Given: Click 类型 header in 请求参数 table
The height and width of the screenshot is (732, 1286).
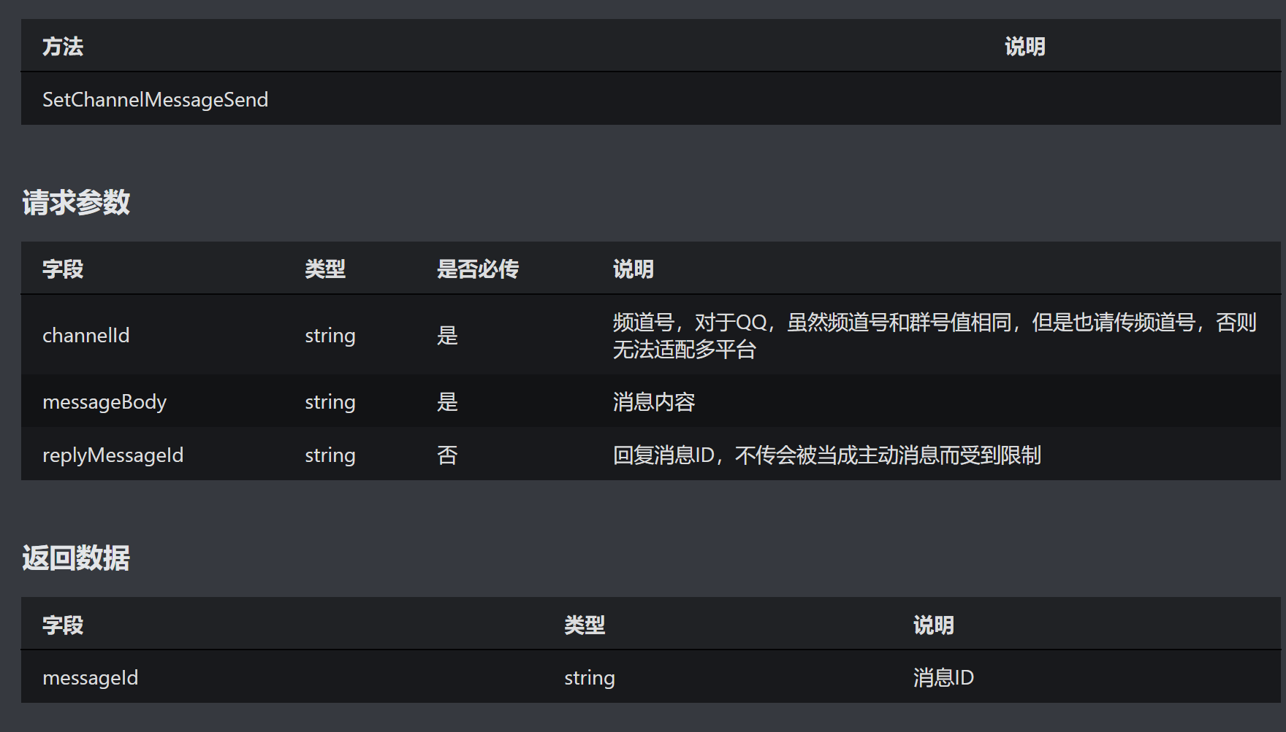Looking at the screenshot, I should [x=325, y=269].
